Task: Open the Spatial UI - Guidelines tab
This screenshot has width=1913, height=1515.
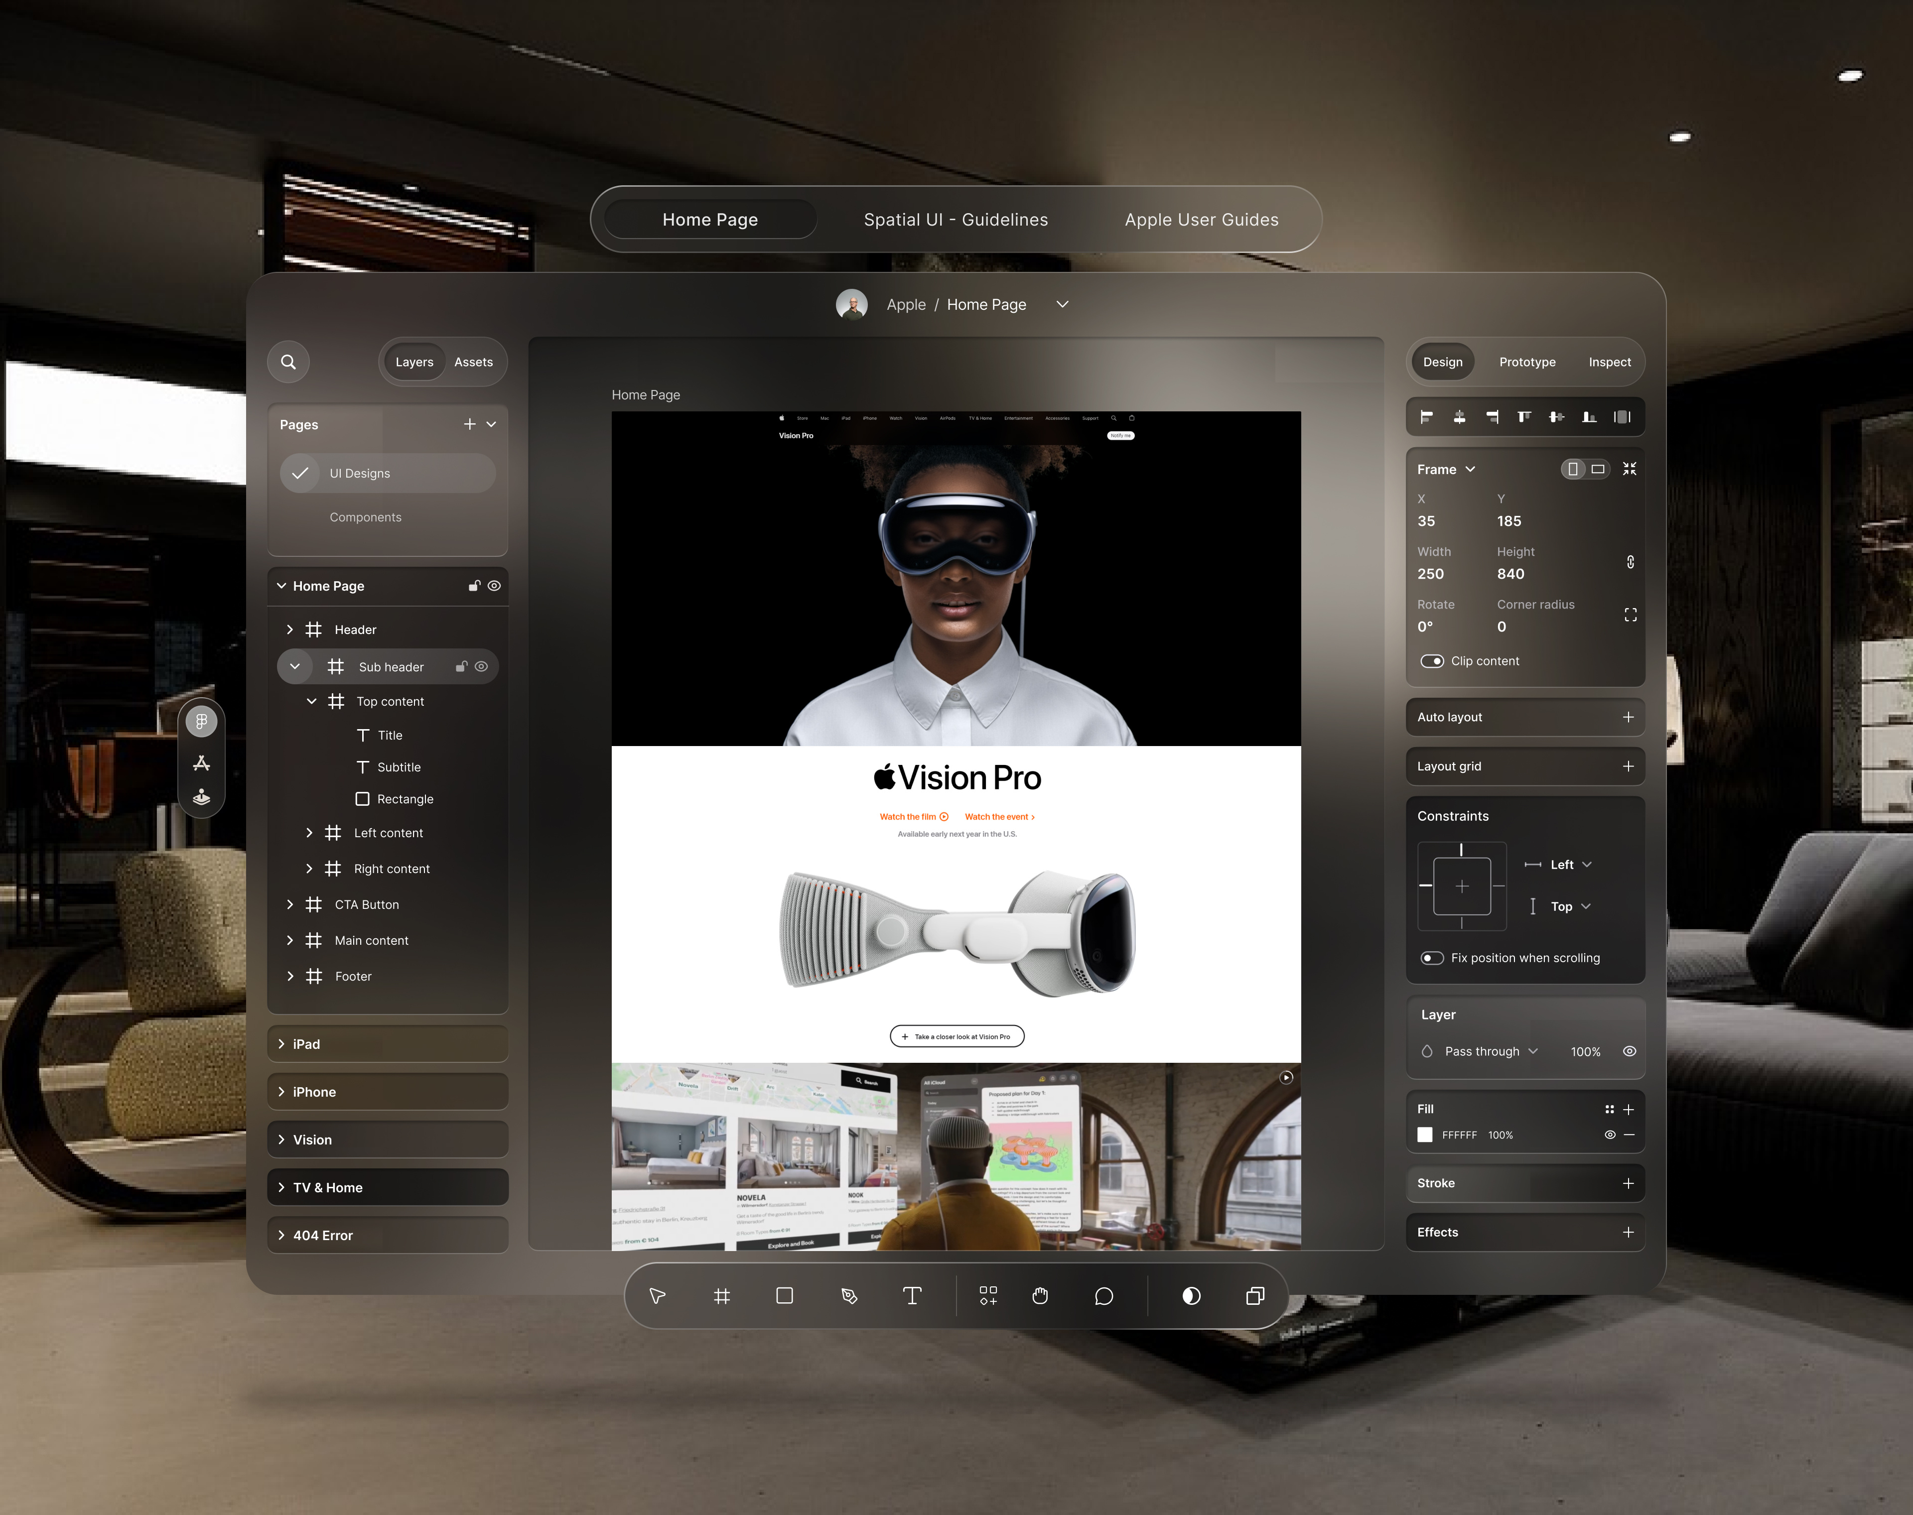Action: (956, 219)
